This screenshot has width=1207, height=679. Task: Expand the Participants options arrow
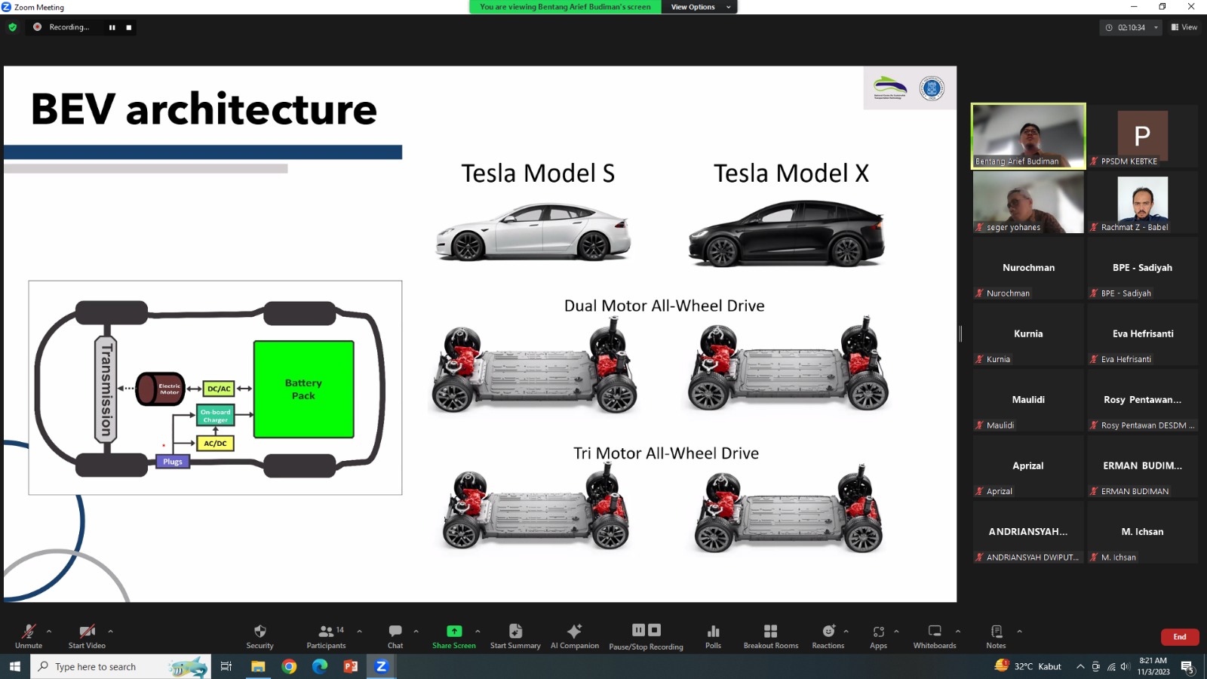pos(359,631)
